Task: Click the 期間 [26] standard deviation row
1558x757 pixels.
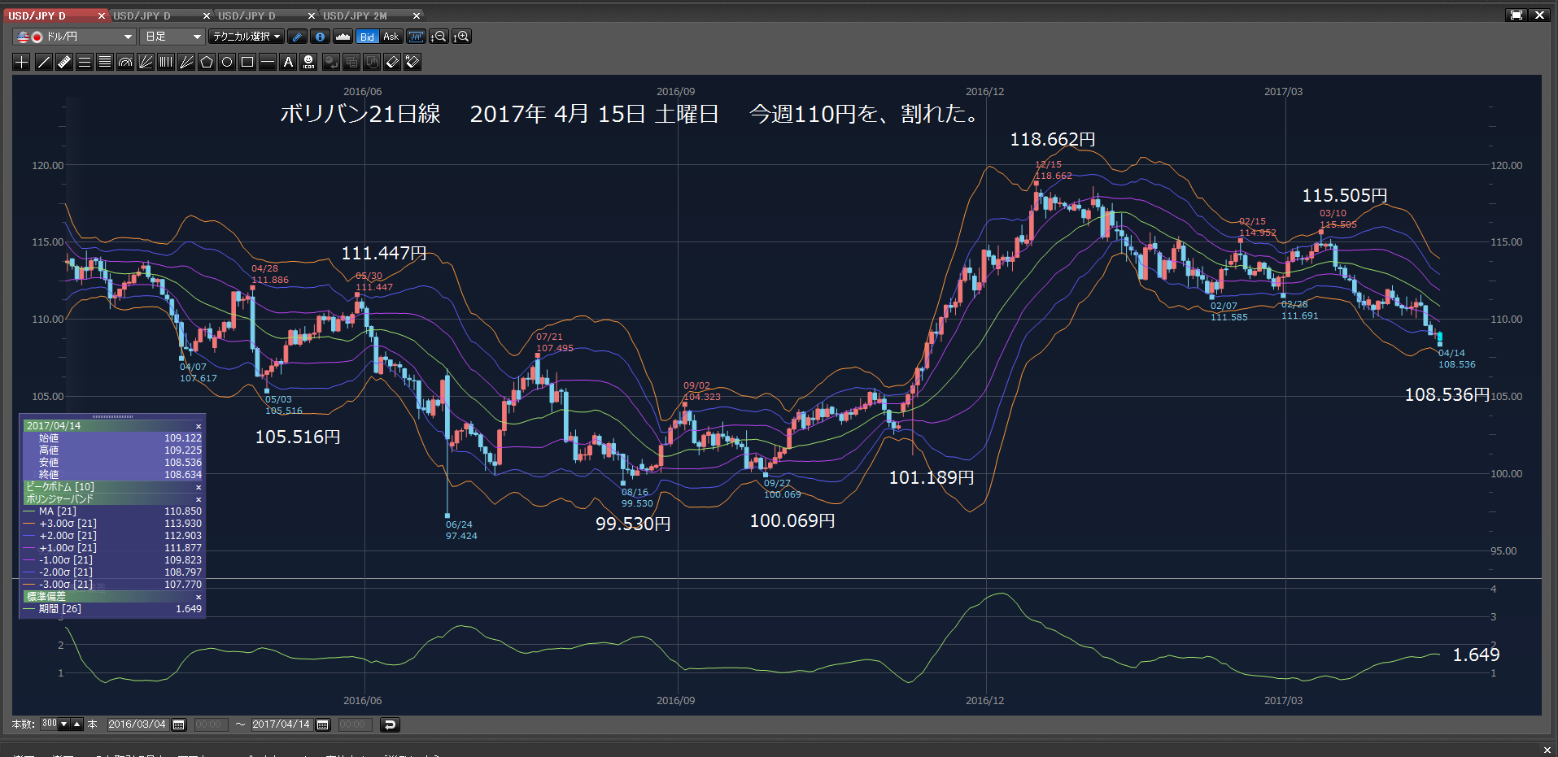Action: pyautogui.click(x=112, y=609)
